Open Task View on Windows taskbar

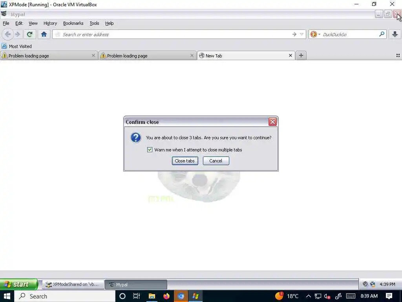(x=136, y=296)
